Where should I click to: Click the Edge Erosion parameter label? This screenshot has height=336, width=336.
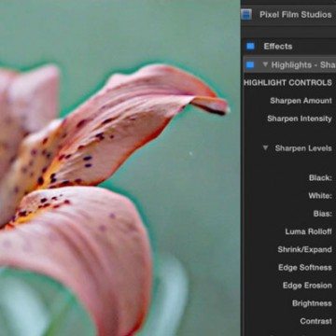307,286
